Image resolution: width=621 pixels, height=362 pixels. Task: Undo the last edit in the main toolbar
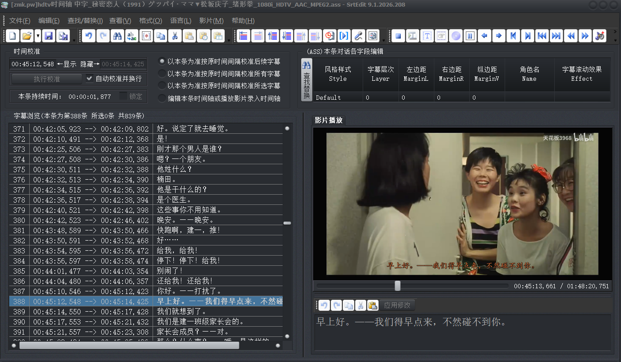[88, 36]
